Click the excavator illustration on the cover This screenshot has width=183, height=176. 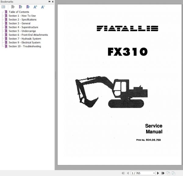[x=111, y=92]
